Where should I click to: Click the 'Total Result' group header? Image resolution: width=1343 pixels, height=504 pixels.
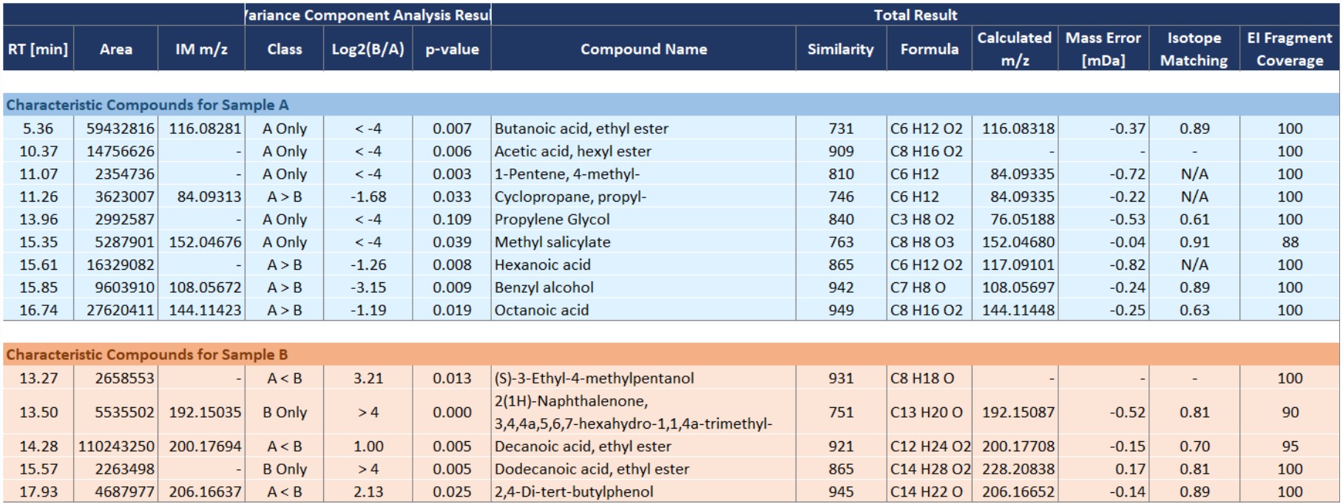(916, 15)
